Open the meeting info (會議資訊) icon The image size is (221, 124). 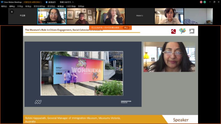coord(47,2)
